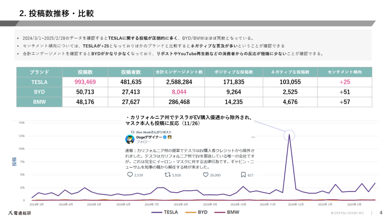
Task: Click the cell value 9,264
Action: click(234, 92)
